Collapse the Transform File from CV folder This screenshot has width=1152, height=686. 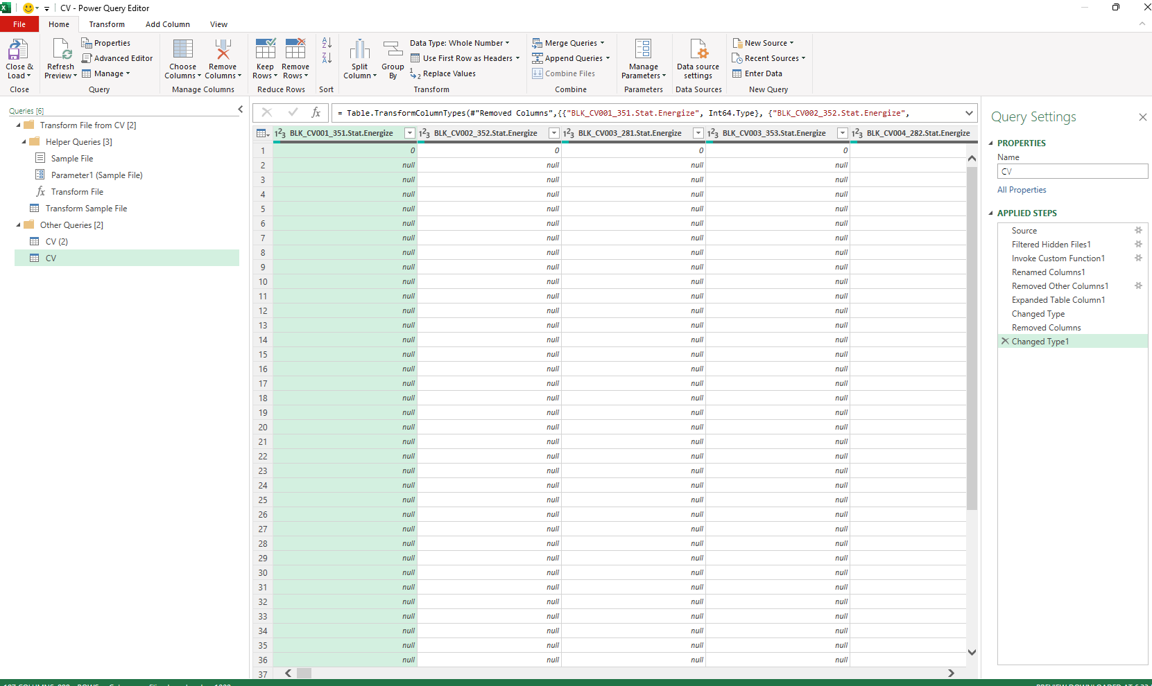(19, 125)
